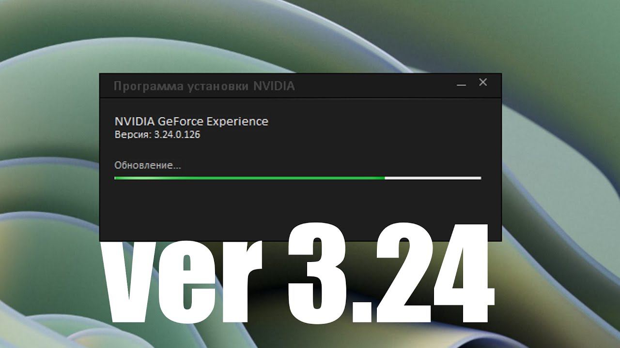The width and height of the screenshot is (620, 348).
Task: Click the title text "Программа установки NVIDIA"
Action: (x=204, y=87)
